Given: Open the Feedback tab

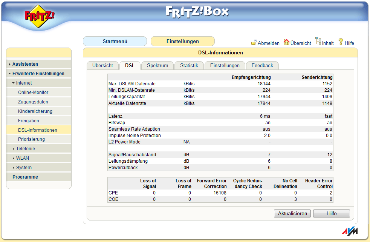Looking at the screenshot, I should pos(262,65).
